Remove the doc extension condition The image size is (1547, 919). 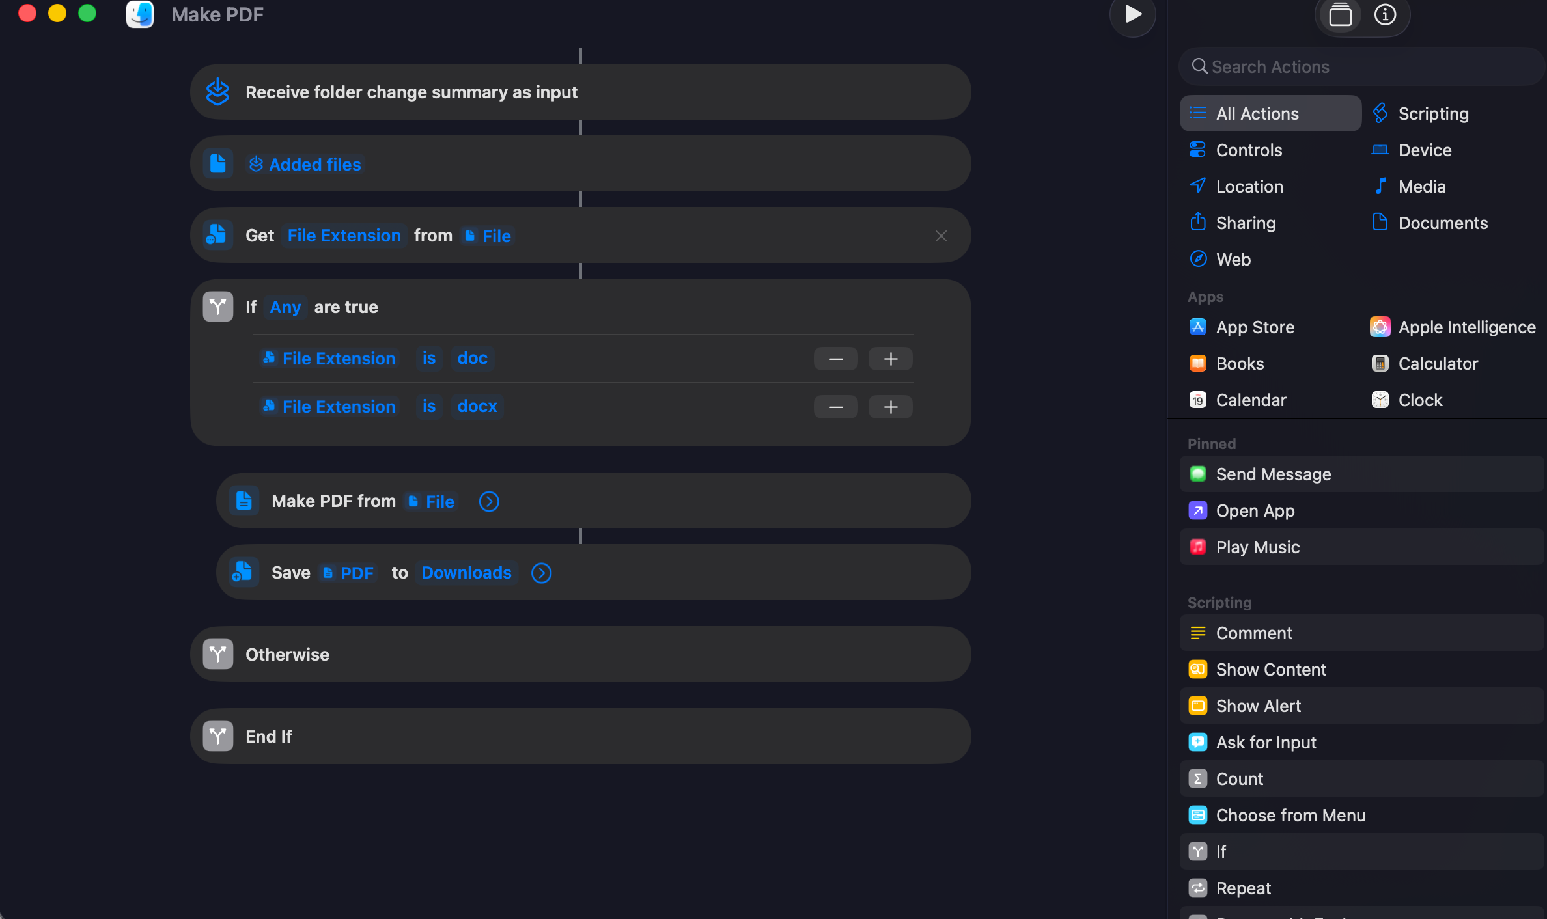point(836,359)
